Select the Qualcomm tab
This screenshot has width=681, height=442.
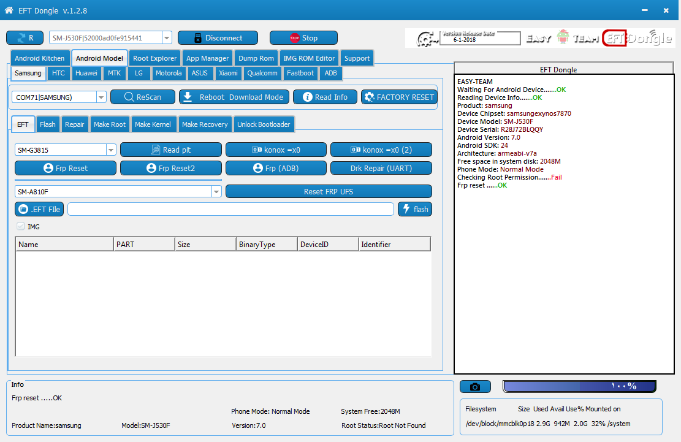coord(262,73)
